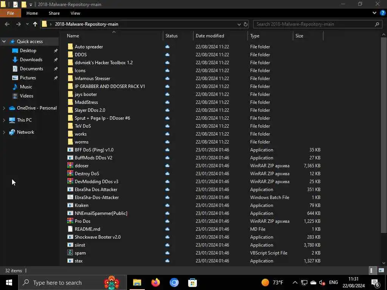The height and width of the screenshot is (290, 387).
Task: Select IP GRABBER AND DDOSER PACK V1
Action: pos(110,86)
